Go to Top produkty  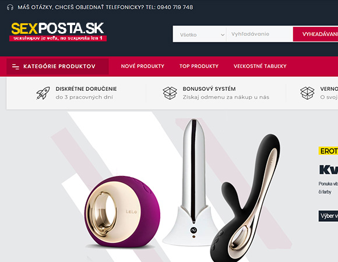[x=199, y=66]
